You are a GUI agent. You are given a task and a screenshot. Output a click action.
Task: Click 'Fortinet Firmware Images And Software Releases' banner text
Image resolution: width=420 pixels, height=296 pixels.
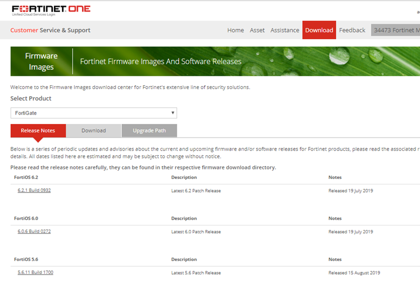[161, 62]
